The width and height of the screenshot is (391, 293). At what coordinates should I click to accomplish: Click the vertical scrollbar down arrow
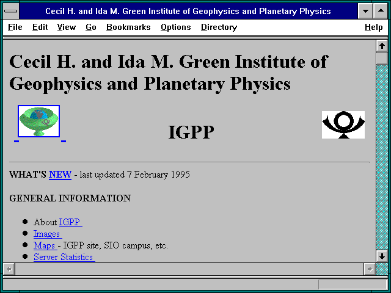pyautogui.click(x=382, y=256)
